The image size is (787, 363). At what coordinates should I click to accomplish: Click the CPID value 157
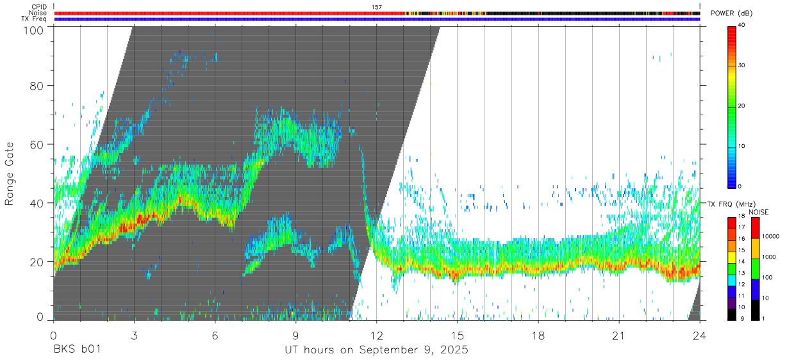[377, 7]
